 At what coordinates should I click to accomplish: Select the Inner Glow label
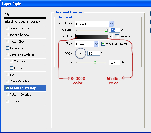pyautogui.click(x=18, y=48)
